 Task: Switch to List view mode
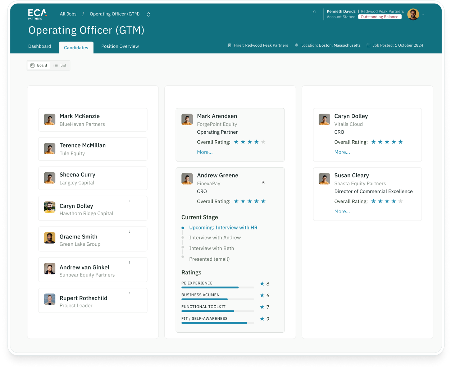click(x=60, y=65)
